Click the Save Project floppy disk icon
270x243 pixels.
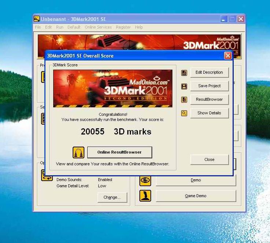(184, 86)
